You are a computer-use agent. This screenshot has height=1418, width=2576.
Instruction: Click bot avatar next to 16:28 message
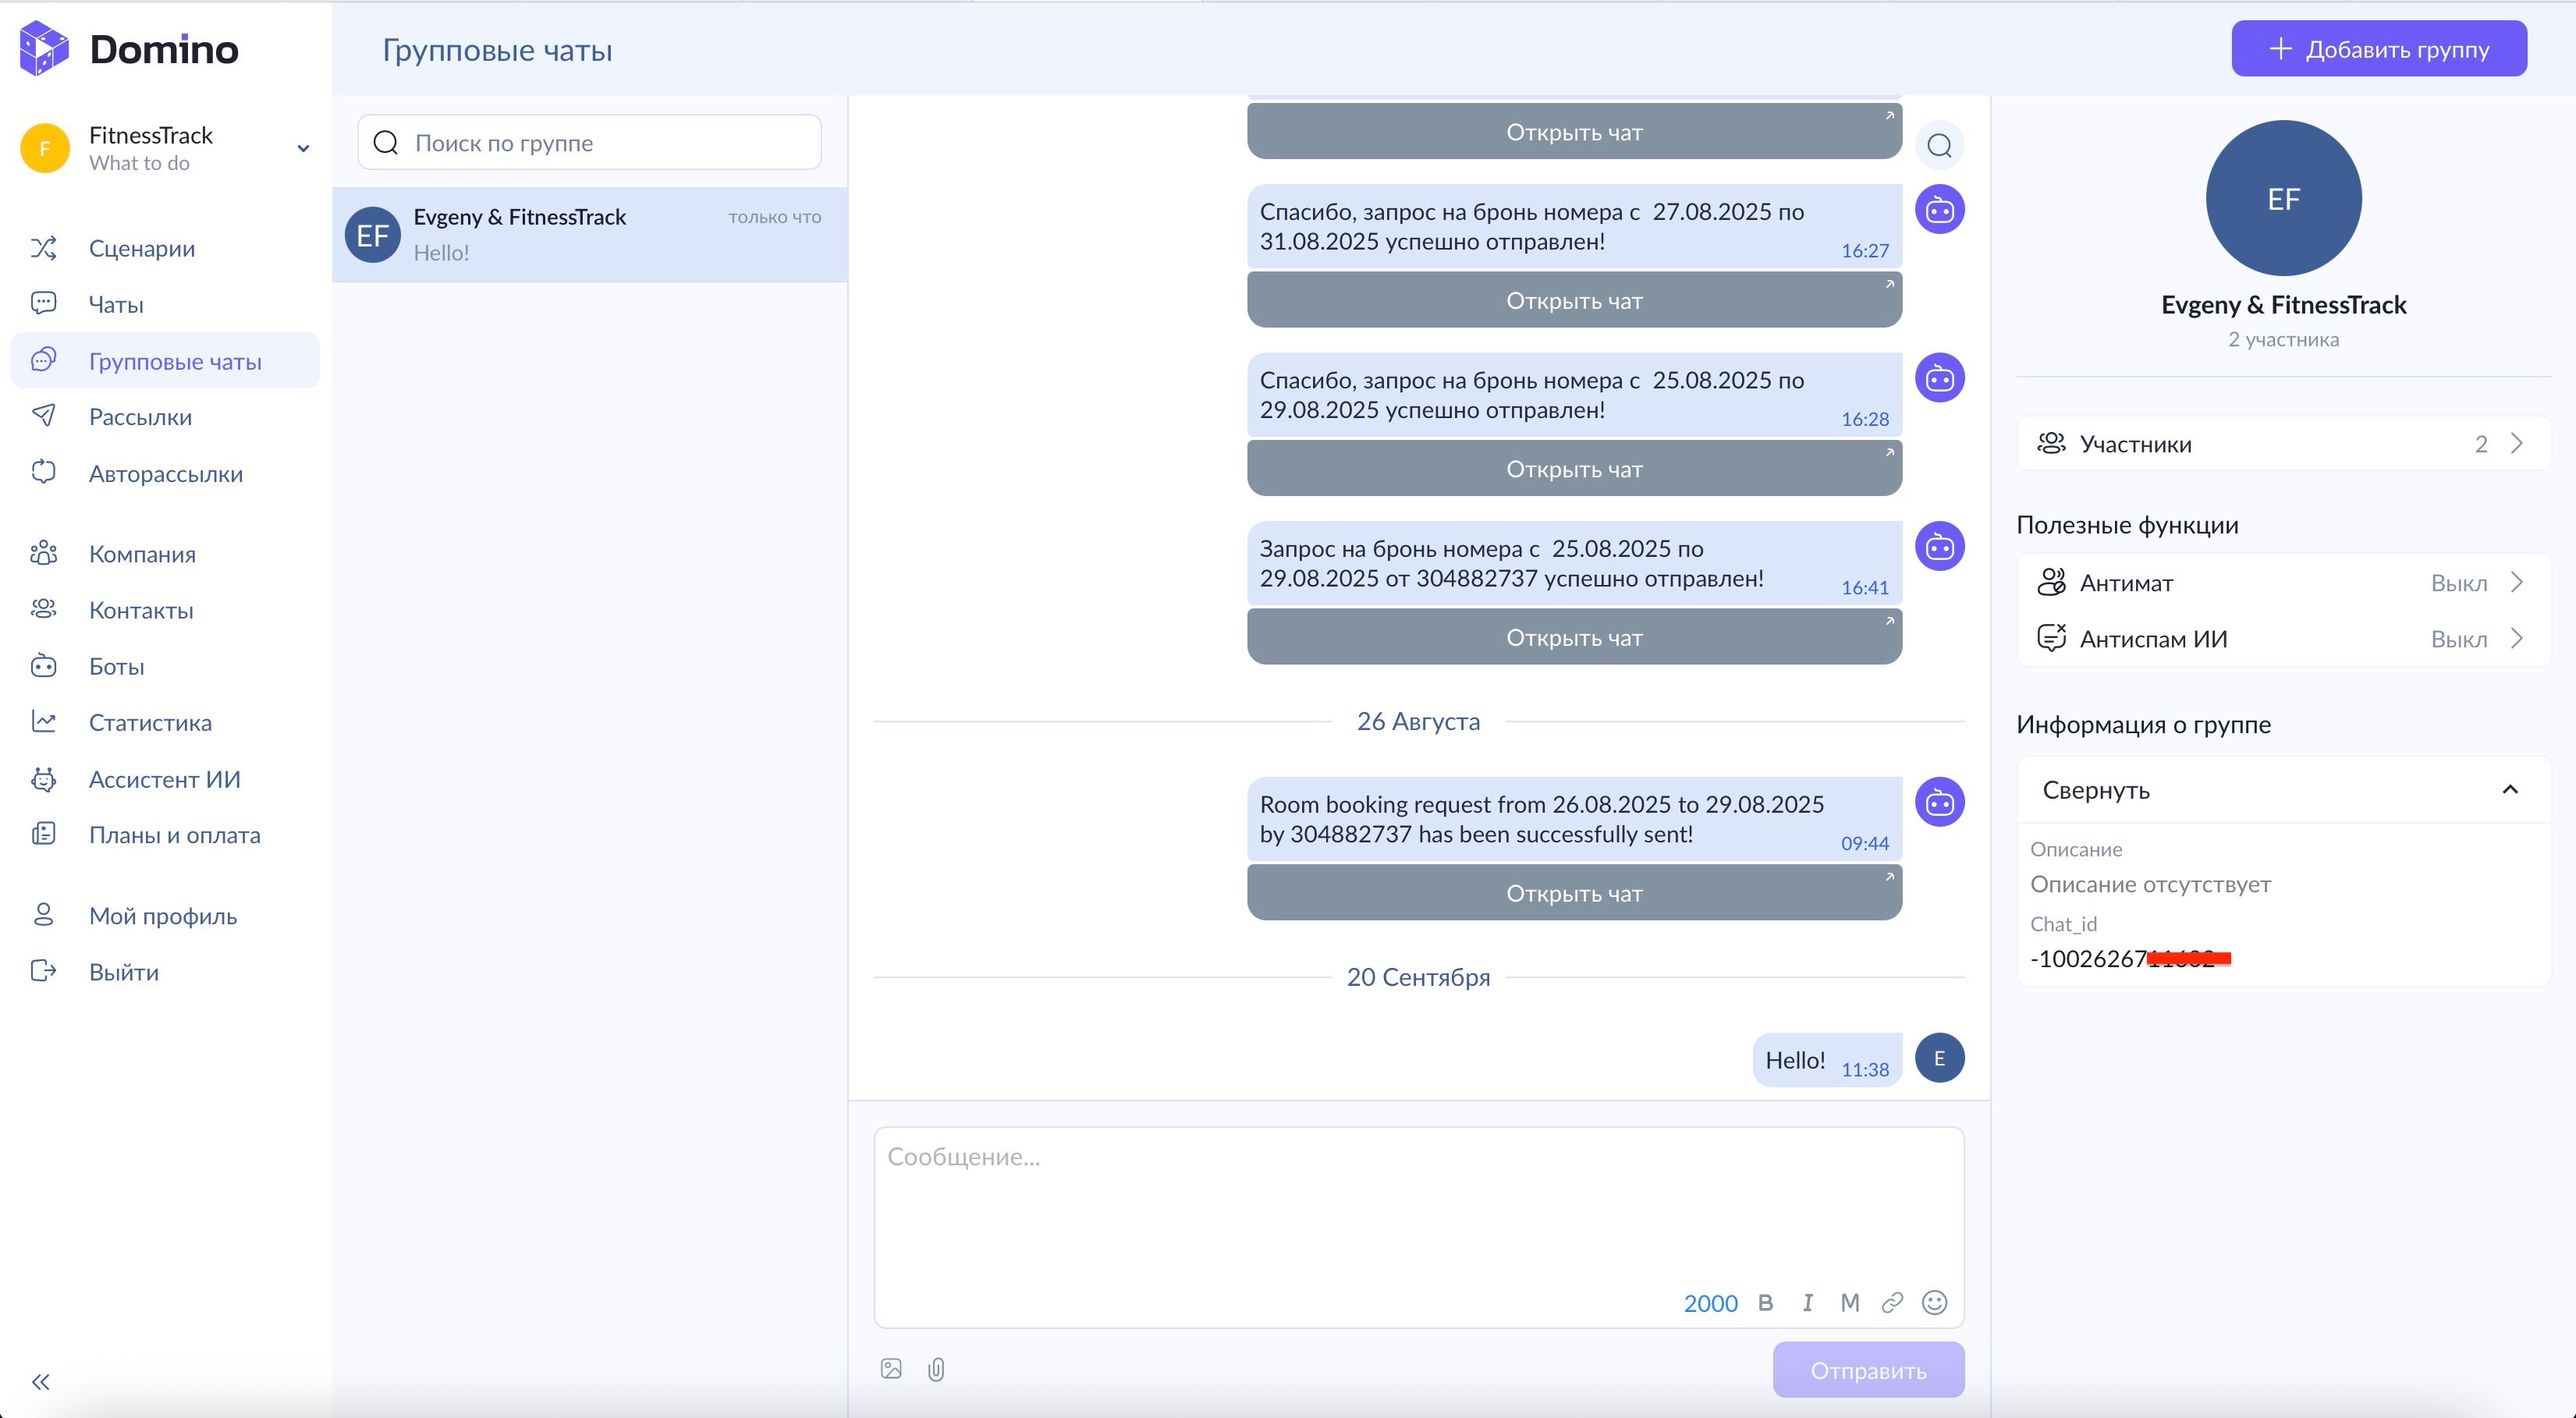point(1939,378)
